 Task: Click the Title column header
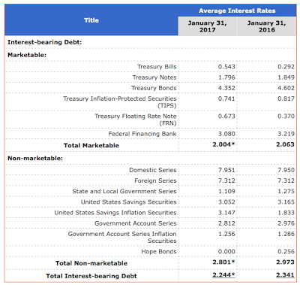point(91,20)
